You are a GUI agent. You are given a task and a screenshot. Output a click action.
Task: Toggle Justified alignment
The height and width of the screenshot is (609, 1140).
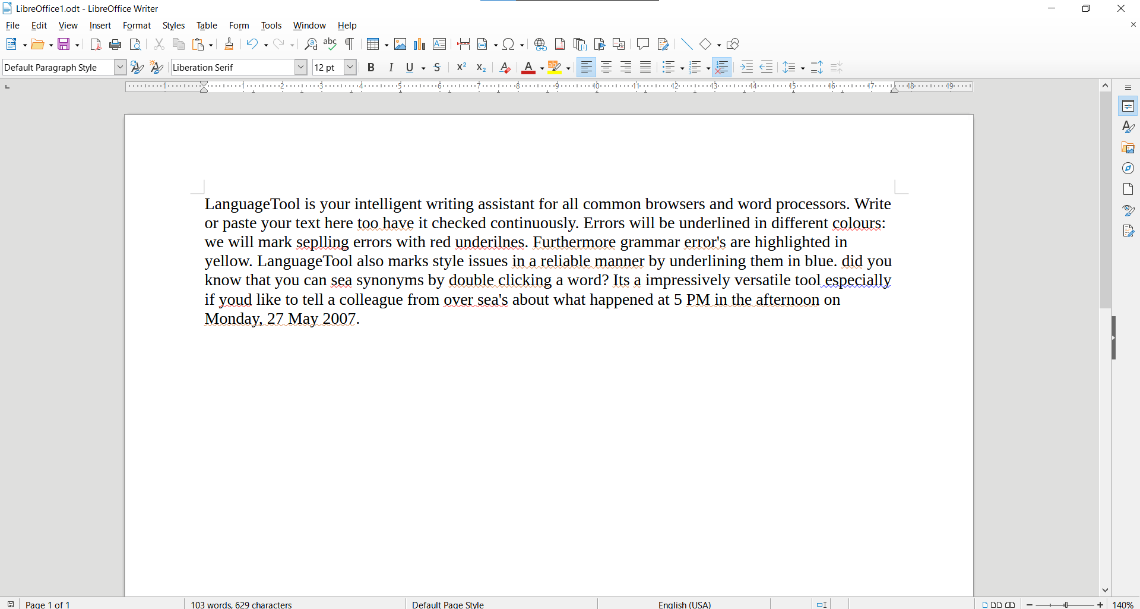click(x=645, y=68)
